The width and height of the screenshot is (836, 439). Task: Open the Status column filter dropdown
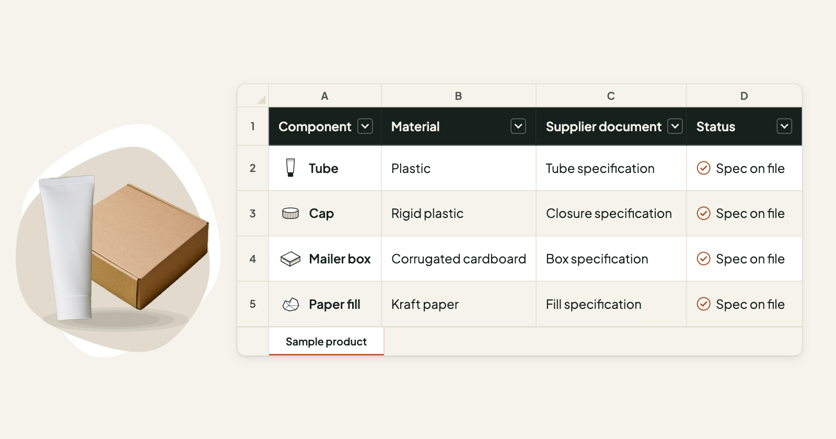784,126
